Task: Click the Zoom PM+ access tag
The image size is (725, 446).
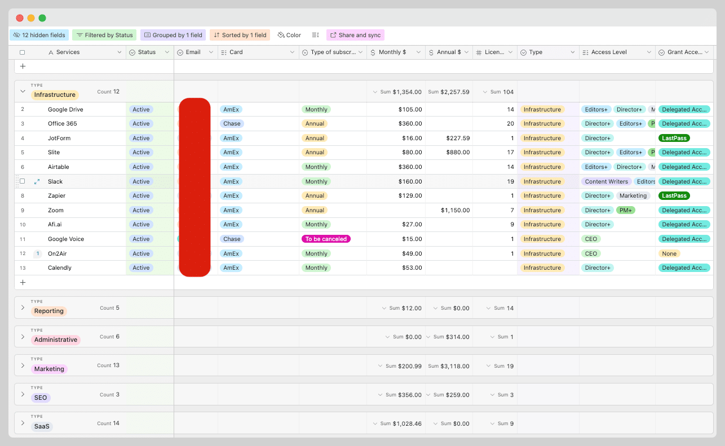Action: tap(625, 210)
